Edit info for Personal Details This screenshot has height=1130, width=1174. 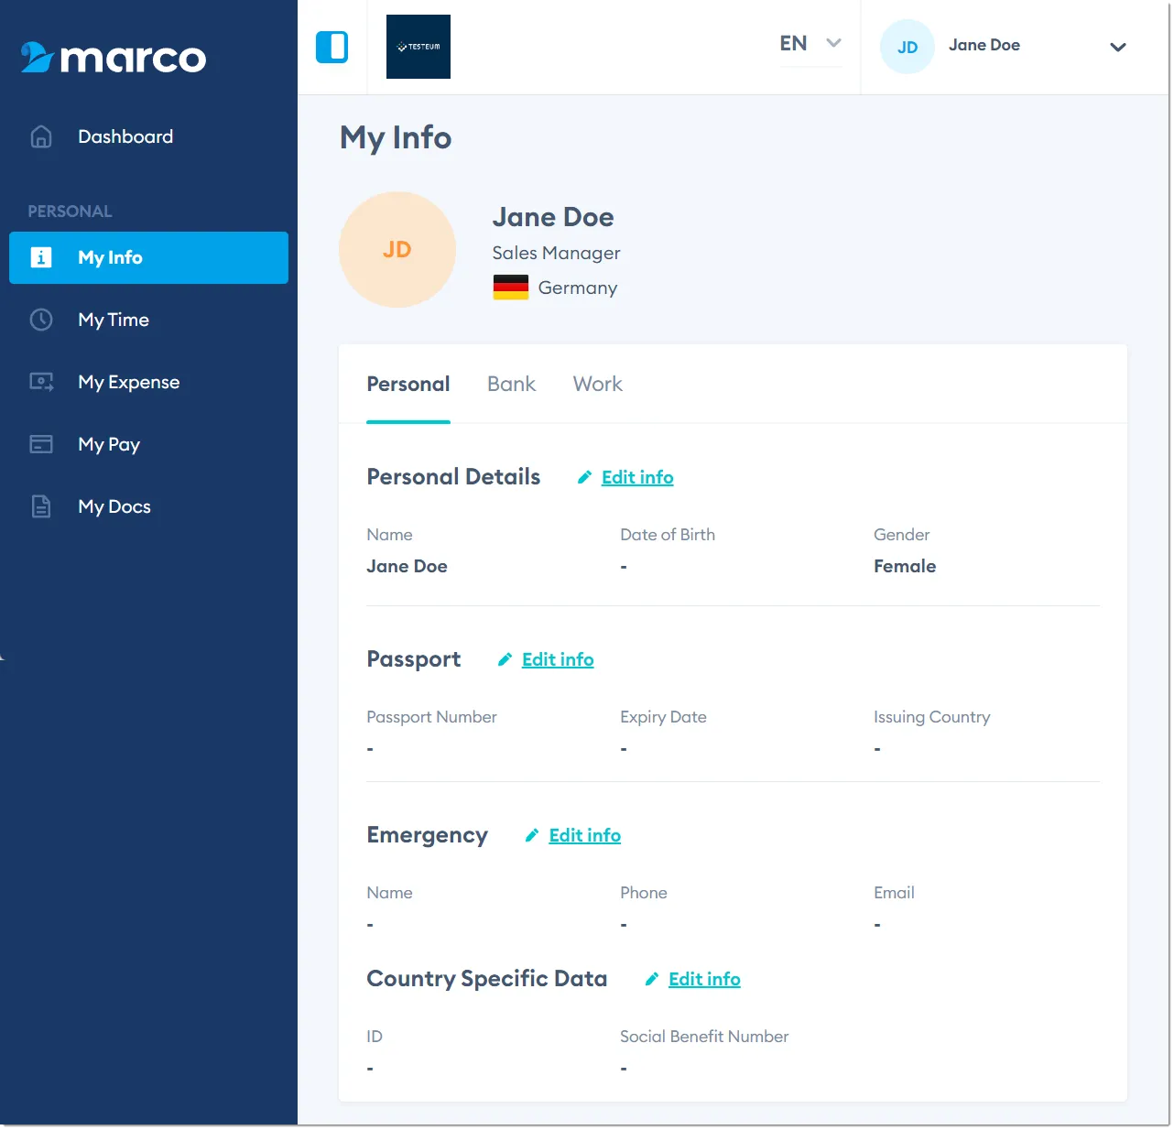pyautogui.click(x=637, y=477)
